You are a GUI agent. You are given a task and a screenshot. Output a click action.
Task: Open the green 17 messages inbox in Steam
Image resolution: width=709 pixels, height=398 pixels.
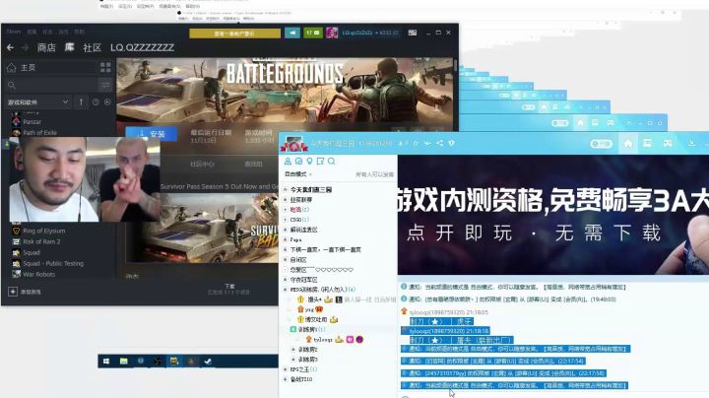coord(313,33)
